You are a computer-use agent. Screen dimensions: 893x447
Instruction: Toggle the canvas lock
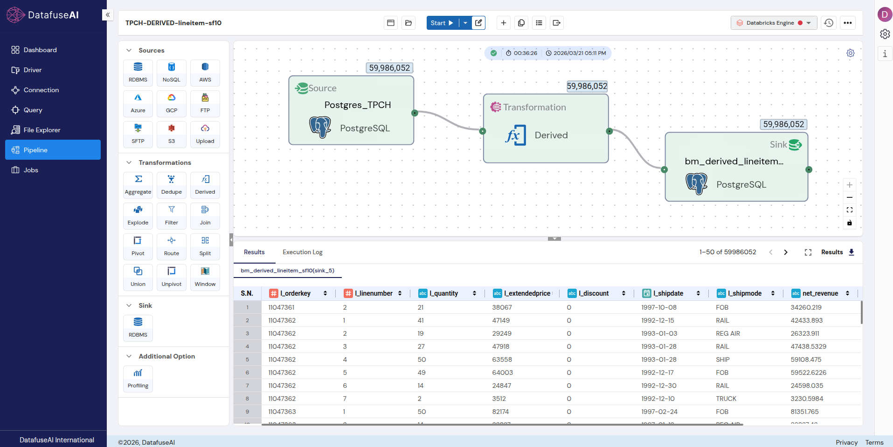point(850,223)
